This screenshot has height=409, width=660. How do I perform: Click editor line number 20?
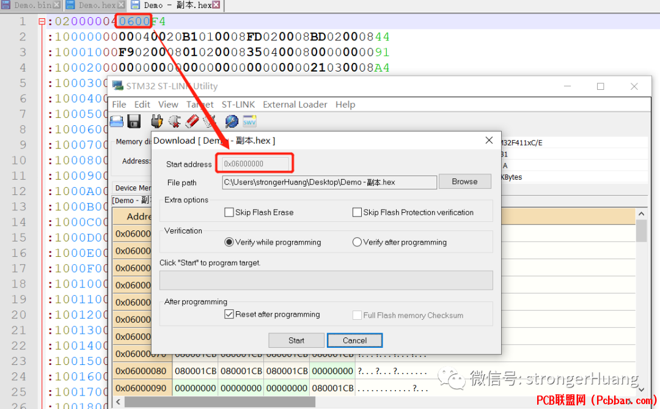coord(18,315)
